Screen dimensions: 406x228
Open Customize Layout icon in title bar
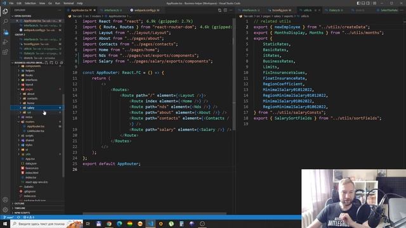pyautogui.click(x=374, y=3)
